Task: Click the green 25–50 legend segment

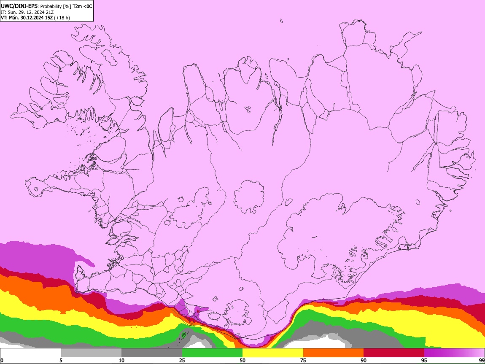Action: (x=212, y=353)
